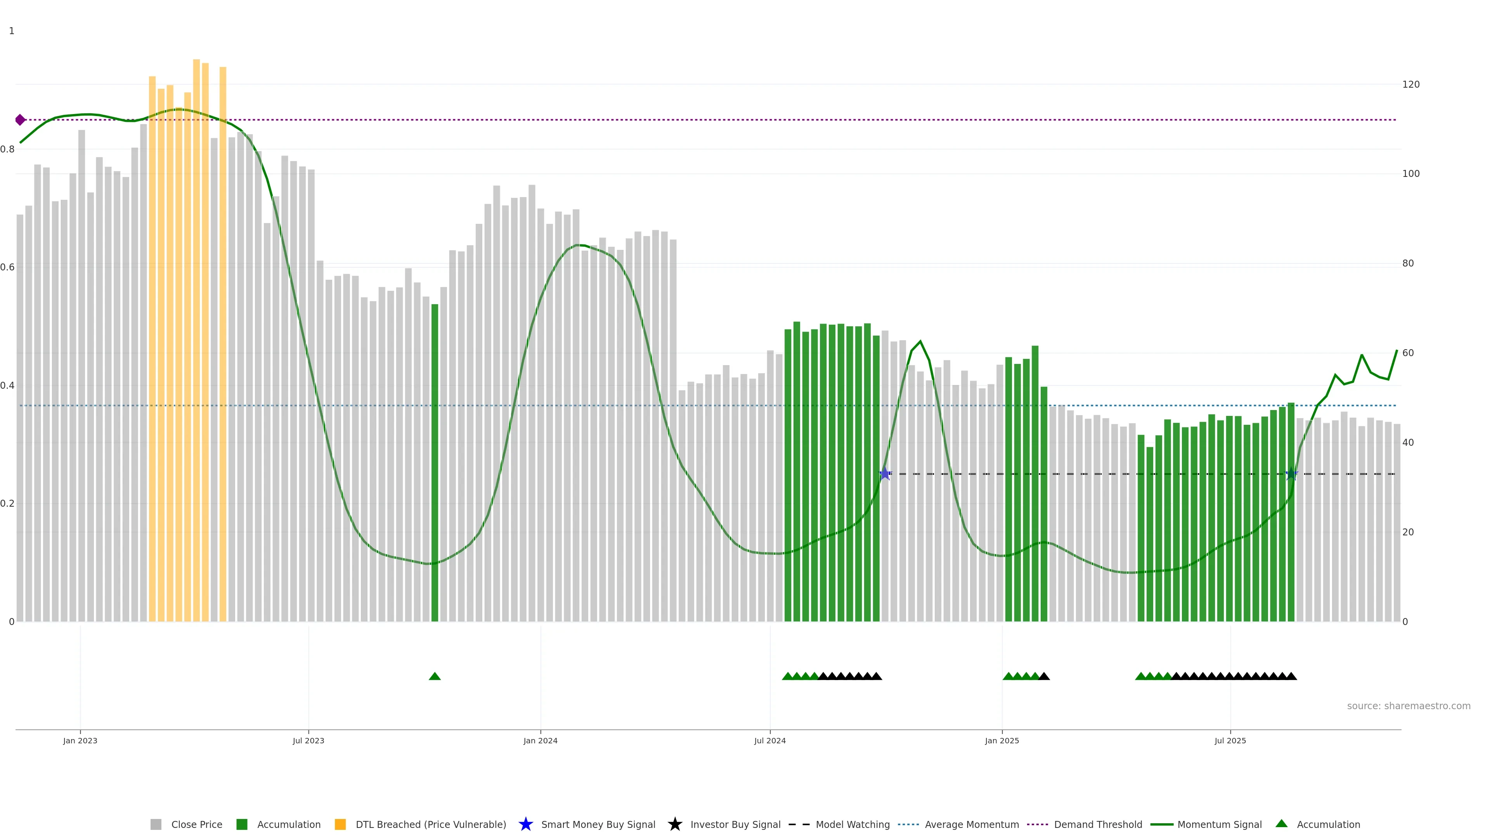Screen dimensions: 1490x838
Task: Click the Jan 2024 axis label
Action: coord(540,740)
